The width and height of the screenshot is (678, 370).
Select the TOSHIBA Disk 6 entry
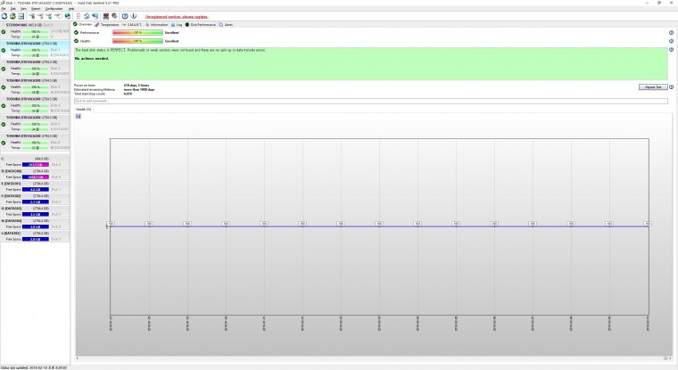pyautogui.click(x=35, y=143)
